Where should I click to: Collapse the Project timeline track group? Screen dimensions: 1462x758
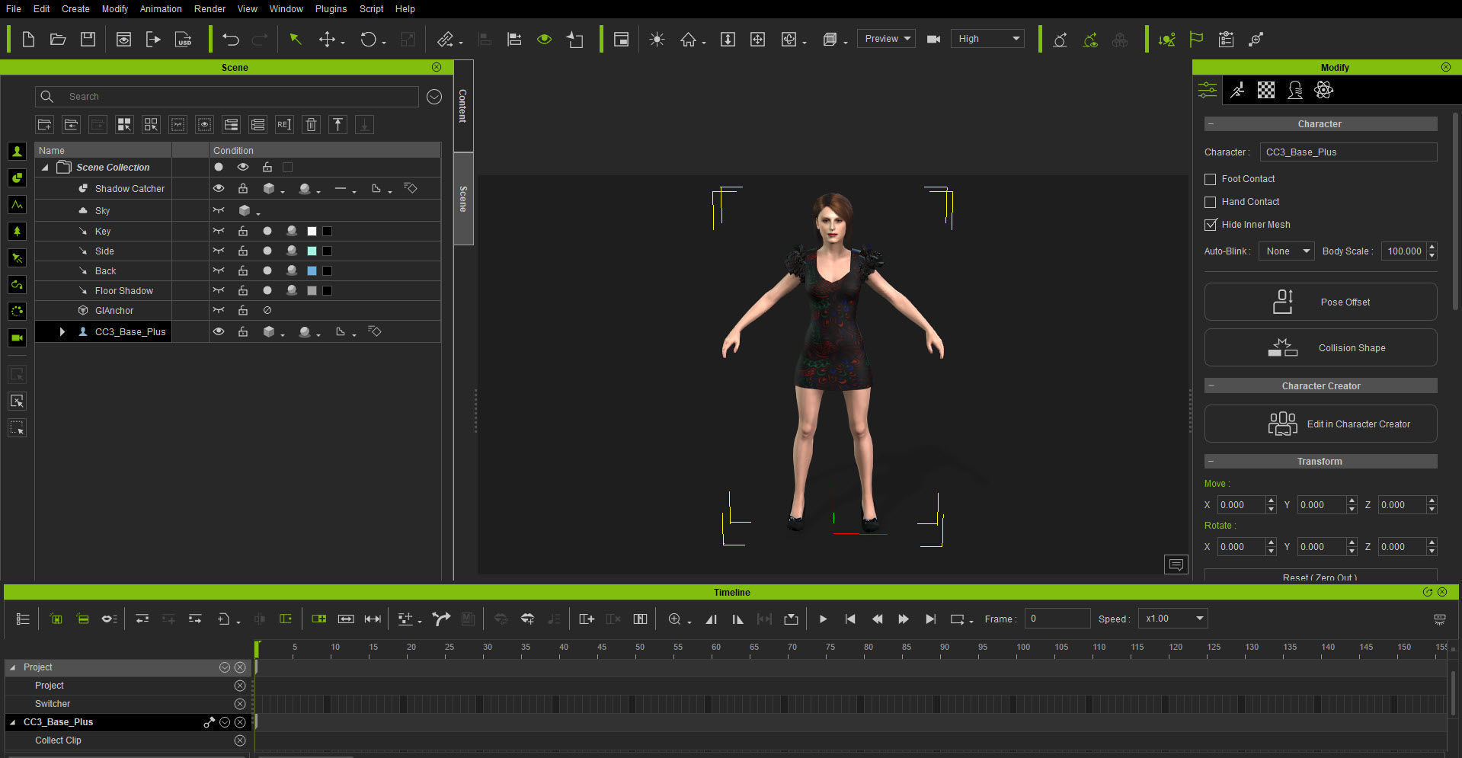click(12, 667)
